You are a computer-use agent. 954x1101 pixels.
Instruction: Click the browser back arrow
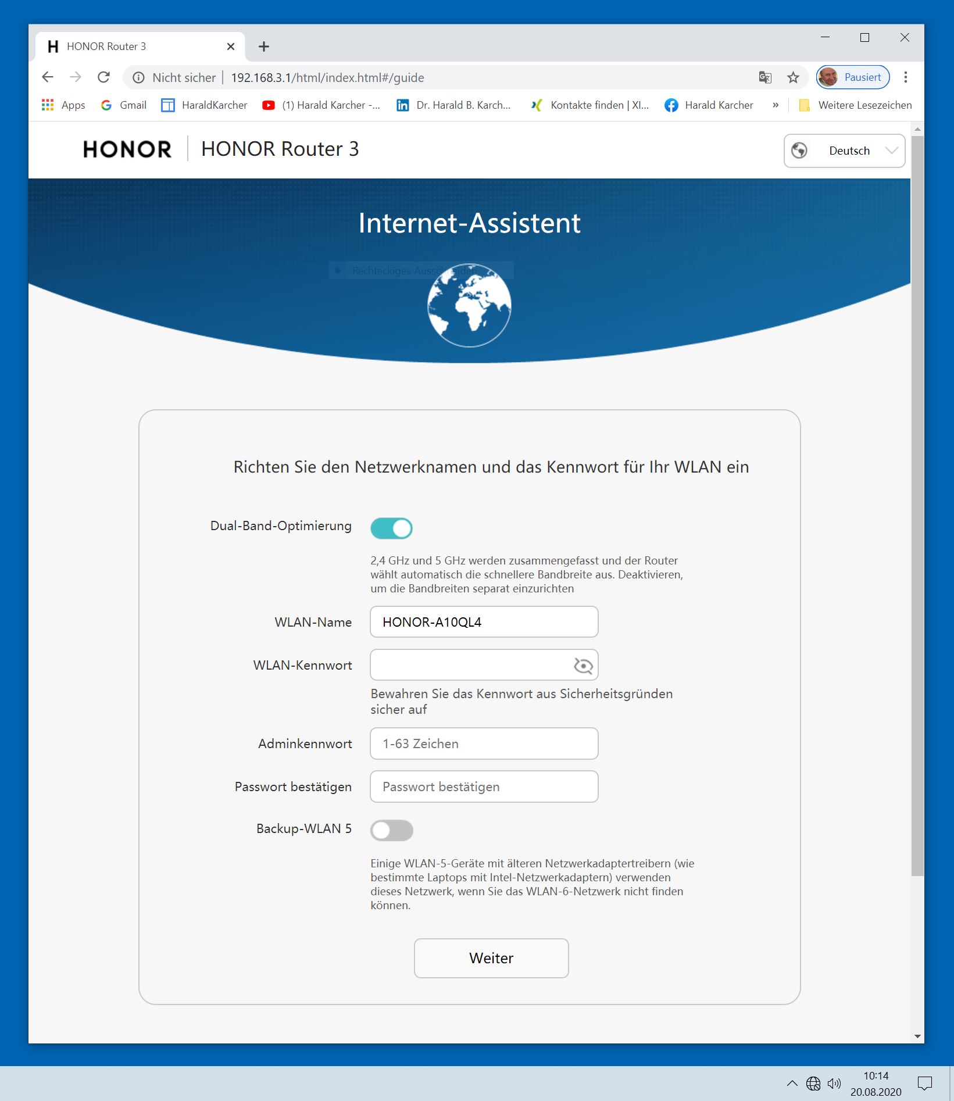pyautogui.click(x=48, y=77)
